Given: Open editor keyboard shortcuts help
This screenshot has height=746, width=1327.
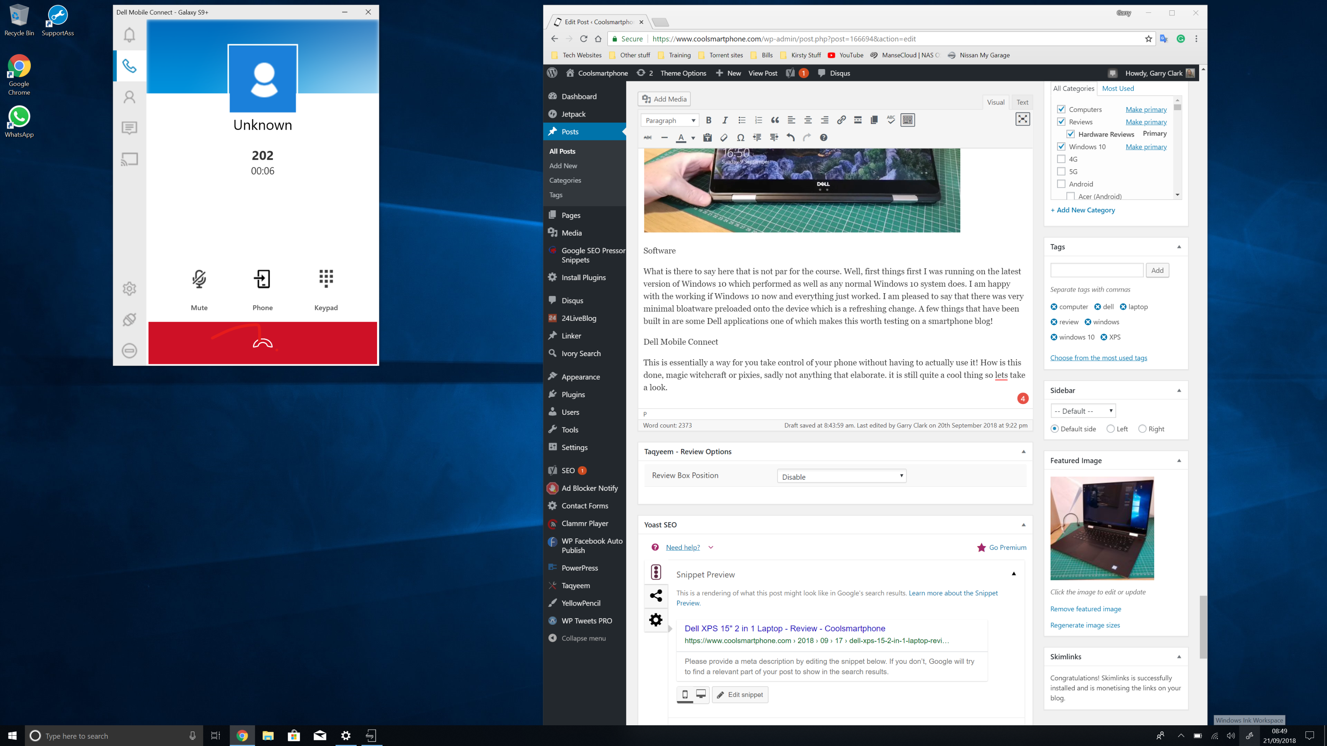Looking at the screenshot, I should (824, 137).
